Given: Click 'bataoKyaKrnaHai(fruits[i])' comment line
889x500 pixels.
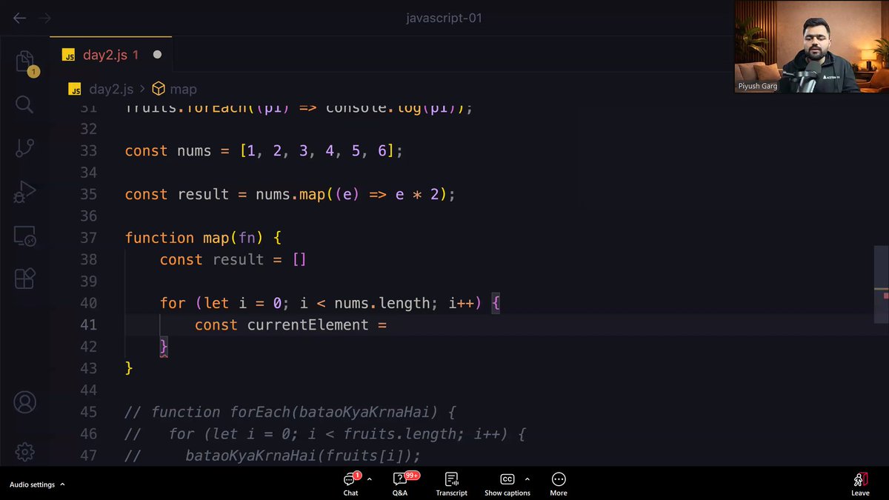Looking at the screenshot, I should 303,456.
